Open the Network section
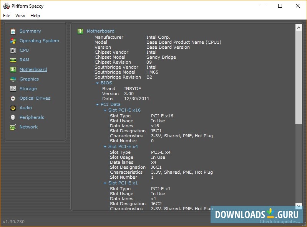Screen dimensions: 307x227 click(x=28, y=127)
